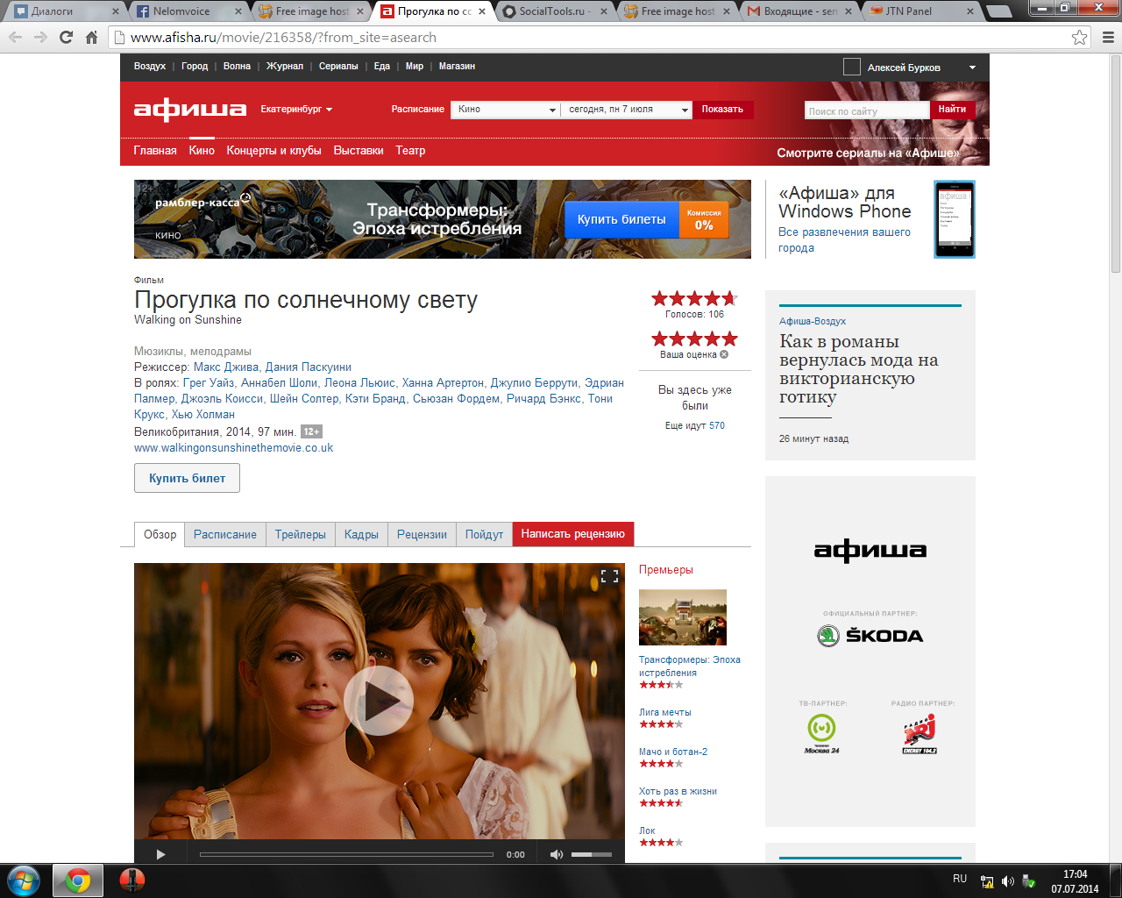Image resolution: width=1122 pixels, height=898 pixels.
Task: Click RU language indicator in taskbar
Action: coord(960,879)
